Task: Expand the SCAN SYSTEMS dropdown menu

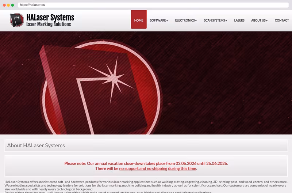Action: 215,20
